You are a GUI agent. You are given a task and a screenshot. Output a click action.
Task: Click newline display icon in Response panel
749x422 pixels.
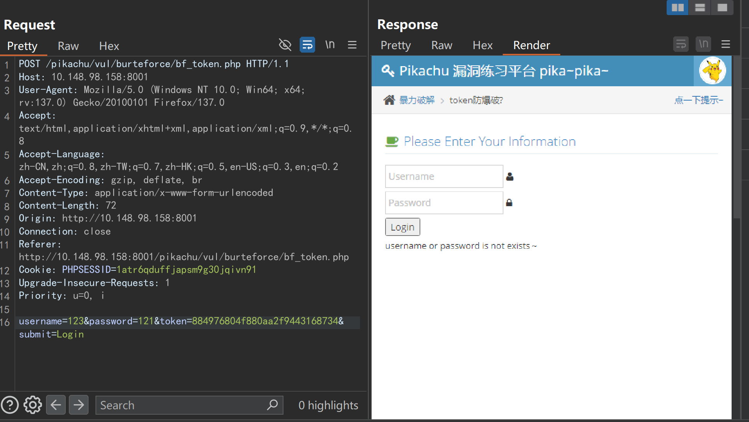703,44
